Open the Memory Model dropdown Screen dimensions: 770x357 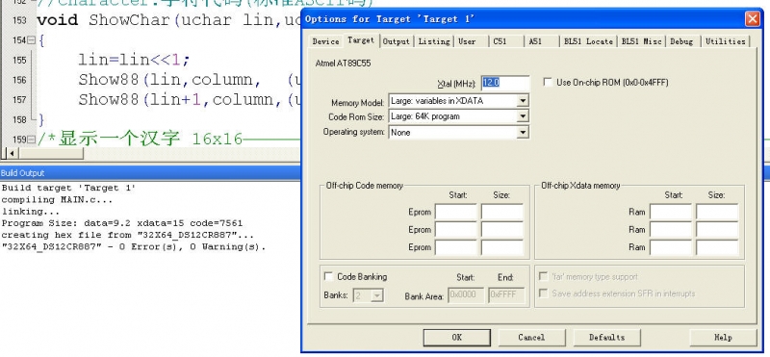click(x=523, y=101)
